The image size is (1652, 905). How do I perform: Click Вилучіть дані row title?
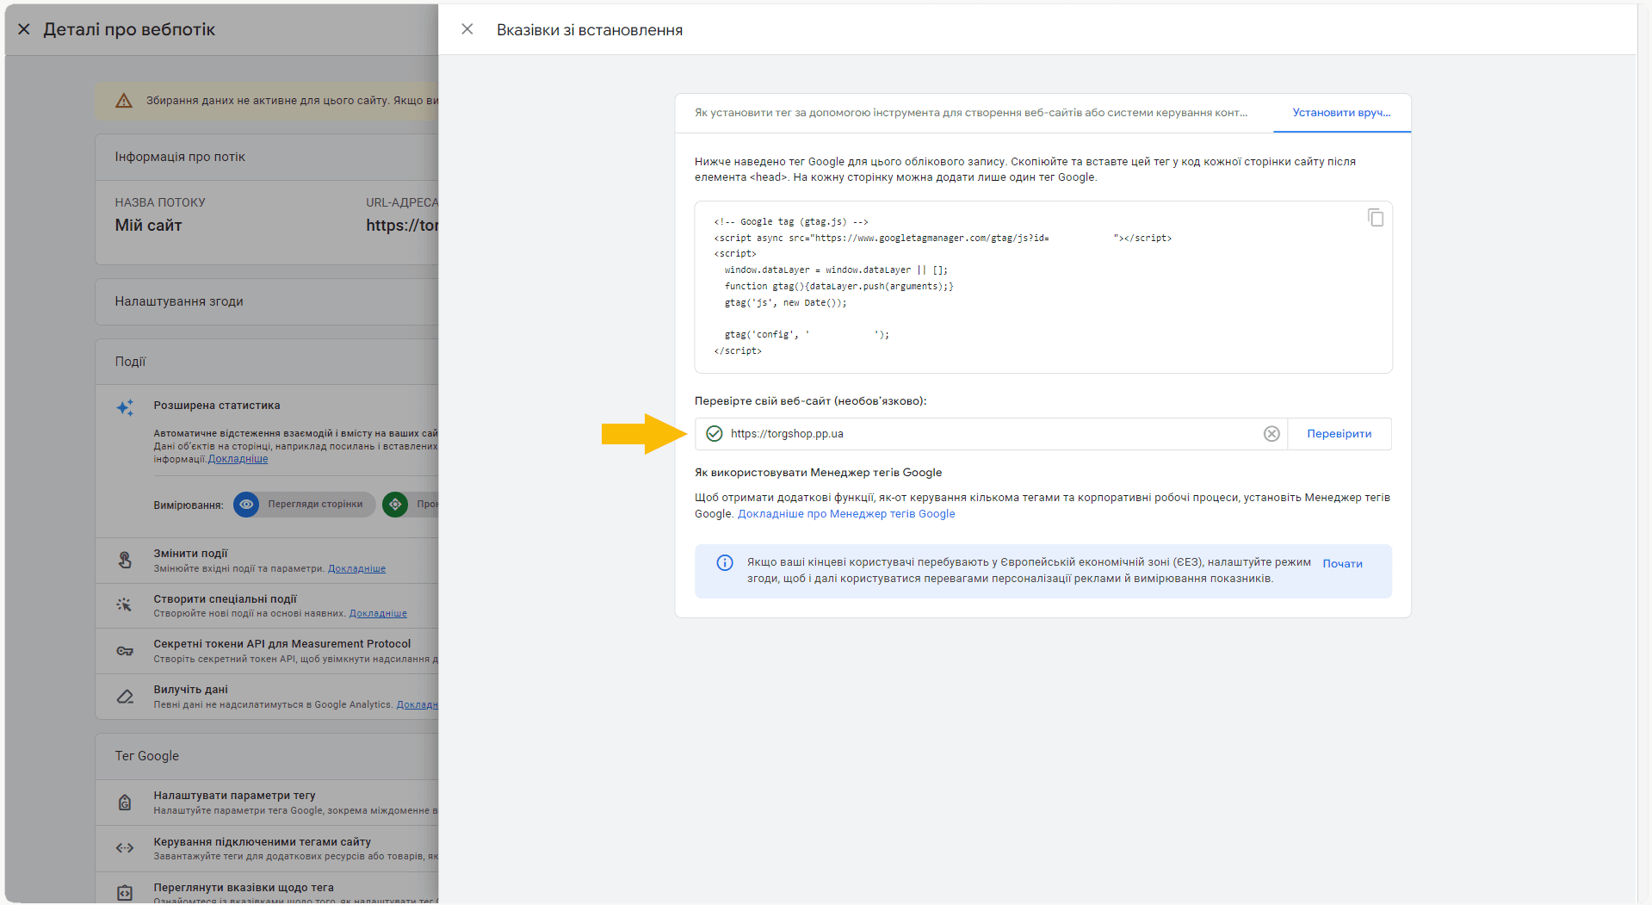[190, 690]
